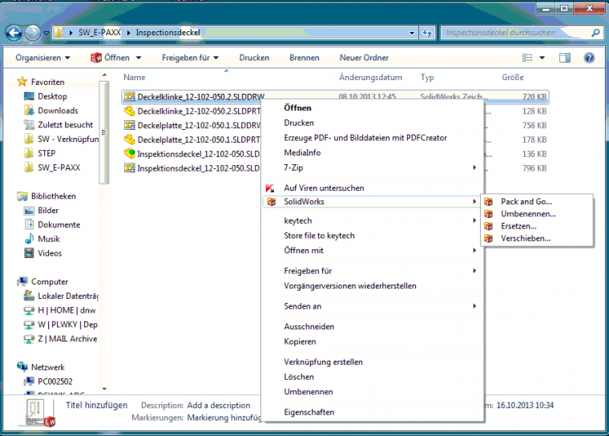The height and width of the screenshot is (436, 609).
Task: Click the assembly icon of first Inspektionsdeckel file
Action: (x=129, y=154)
